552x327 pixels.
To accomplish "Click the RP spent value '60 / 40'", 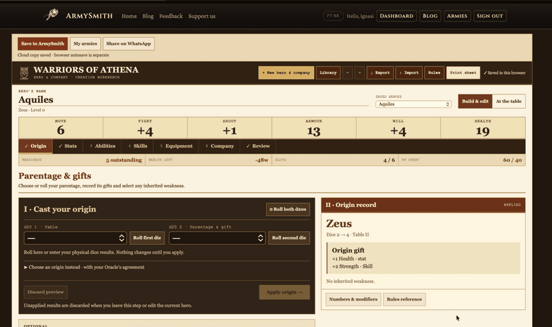I will pos(512,160).
